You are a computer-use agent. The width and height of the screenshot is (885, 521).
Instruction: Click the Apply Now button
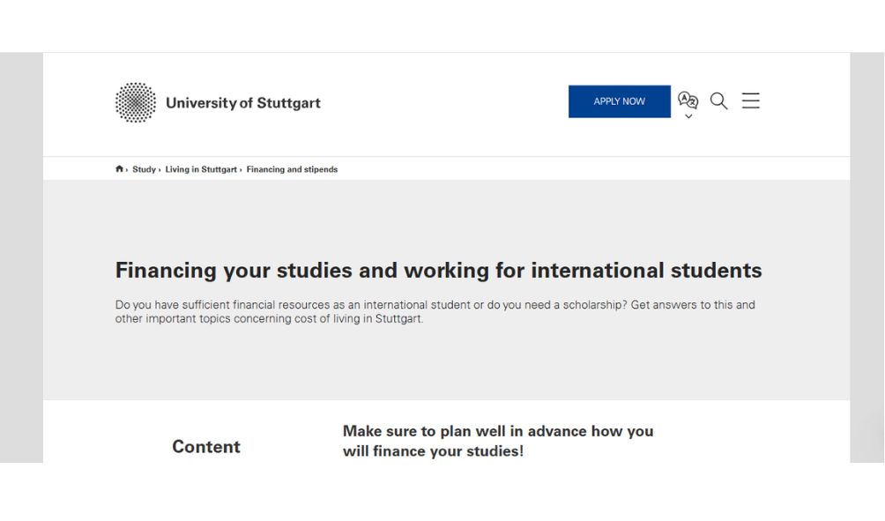(619, 101)
